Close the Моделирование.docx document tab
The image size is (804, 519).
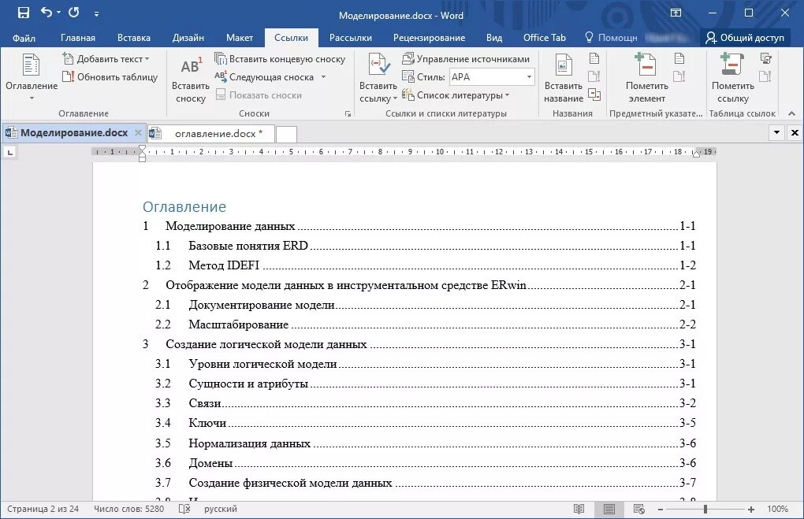138,132
